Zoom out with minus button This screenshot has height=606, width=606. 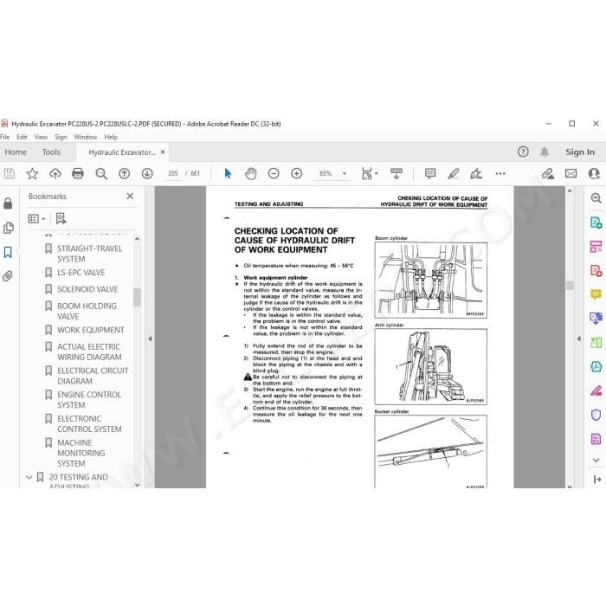click(x=274, y=173)
